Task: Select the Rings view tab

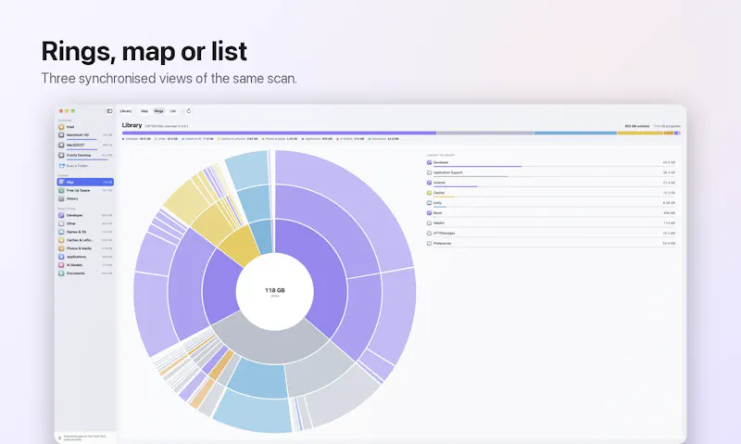Action: click(x=158, y=111)
